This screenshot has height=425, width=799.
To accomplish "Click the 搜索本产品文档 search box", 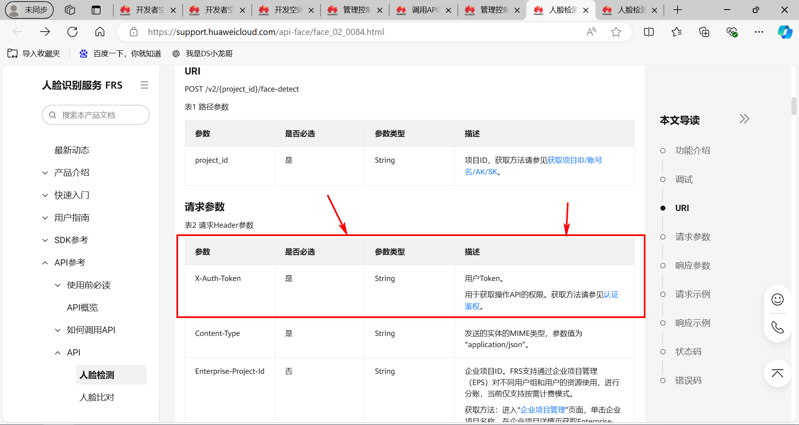I will (x=96, y=115).
